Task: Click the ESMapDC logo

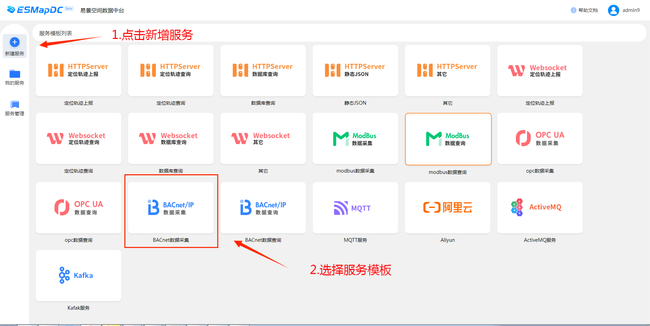Action: (x=40, y=10)
